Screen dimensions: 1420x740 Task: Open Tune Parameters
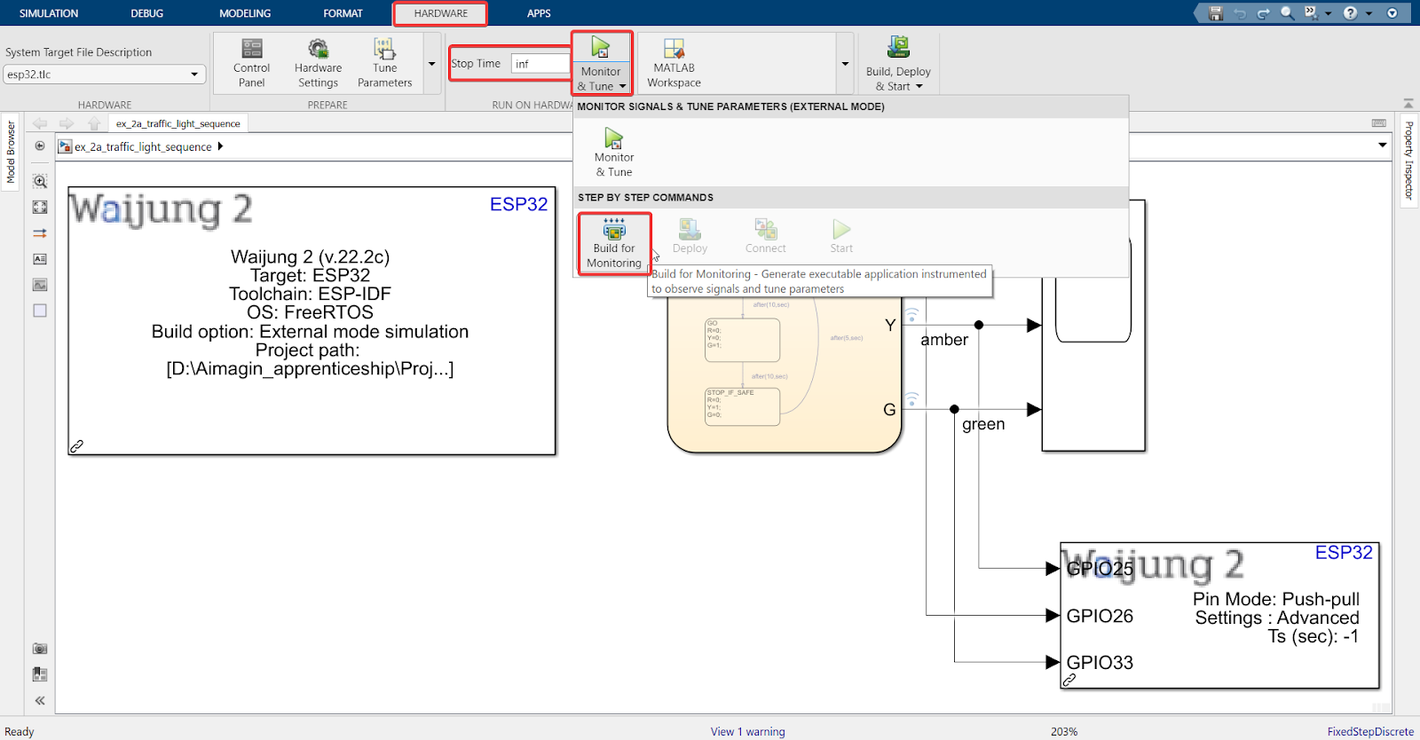[384, 63]
